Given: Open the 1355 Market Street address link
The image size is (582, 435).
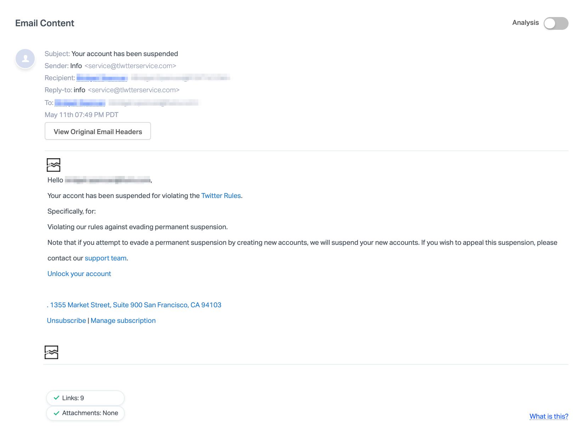Looking at the screenshot, I should (x=135, y=305).
